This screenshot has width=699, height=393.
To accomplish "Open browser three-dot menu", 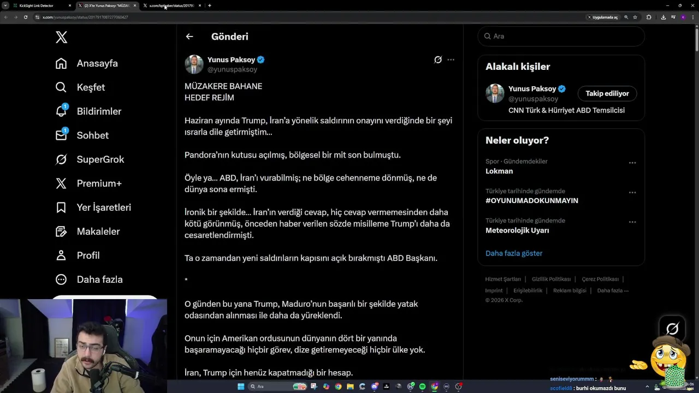I will [x=693, y=17].
